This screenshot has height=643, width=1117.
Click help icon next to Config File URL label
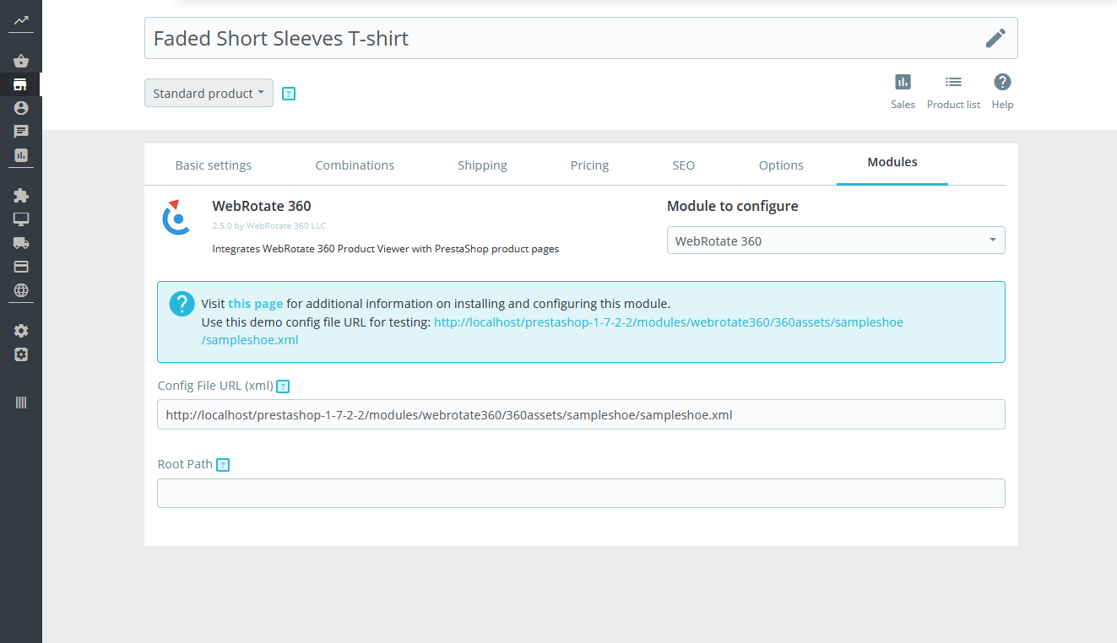tap(284, 386)
